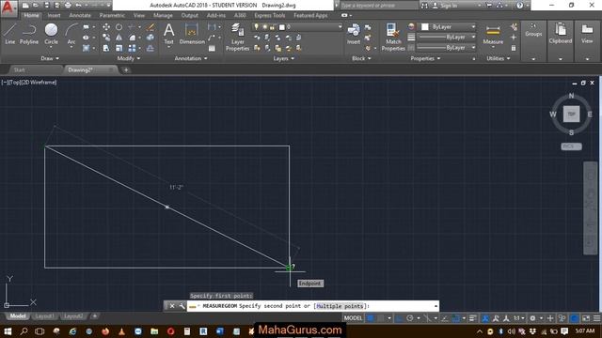
Task: Toggle object snap in status bar
Action: tap(456, 318)
